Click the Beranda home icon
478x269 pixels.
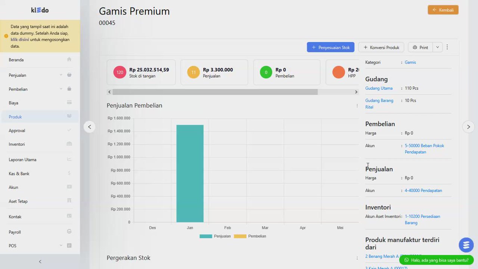tap(69, 59)
